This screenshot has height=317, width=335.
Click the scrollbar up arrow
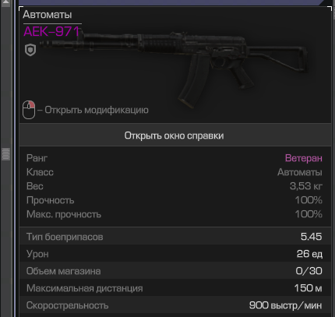(x=5, y=3)
